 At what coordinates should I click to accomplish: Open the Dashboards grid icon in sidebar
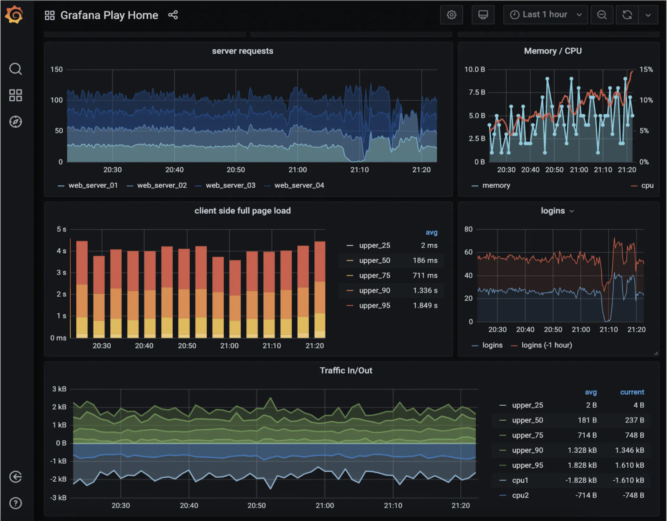click(x=15, y=95)
